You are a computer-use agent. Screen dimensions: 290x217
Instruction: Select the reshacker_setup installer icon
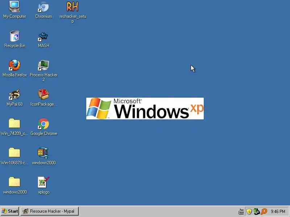pyautogui.click(x=72, y=7)
